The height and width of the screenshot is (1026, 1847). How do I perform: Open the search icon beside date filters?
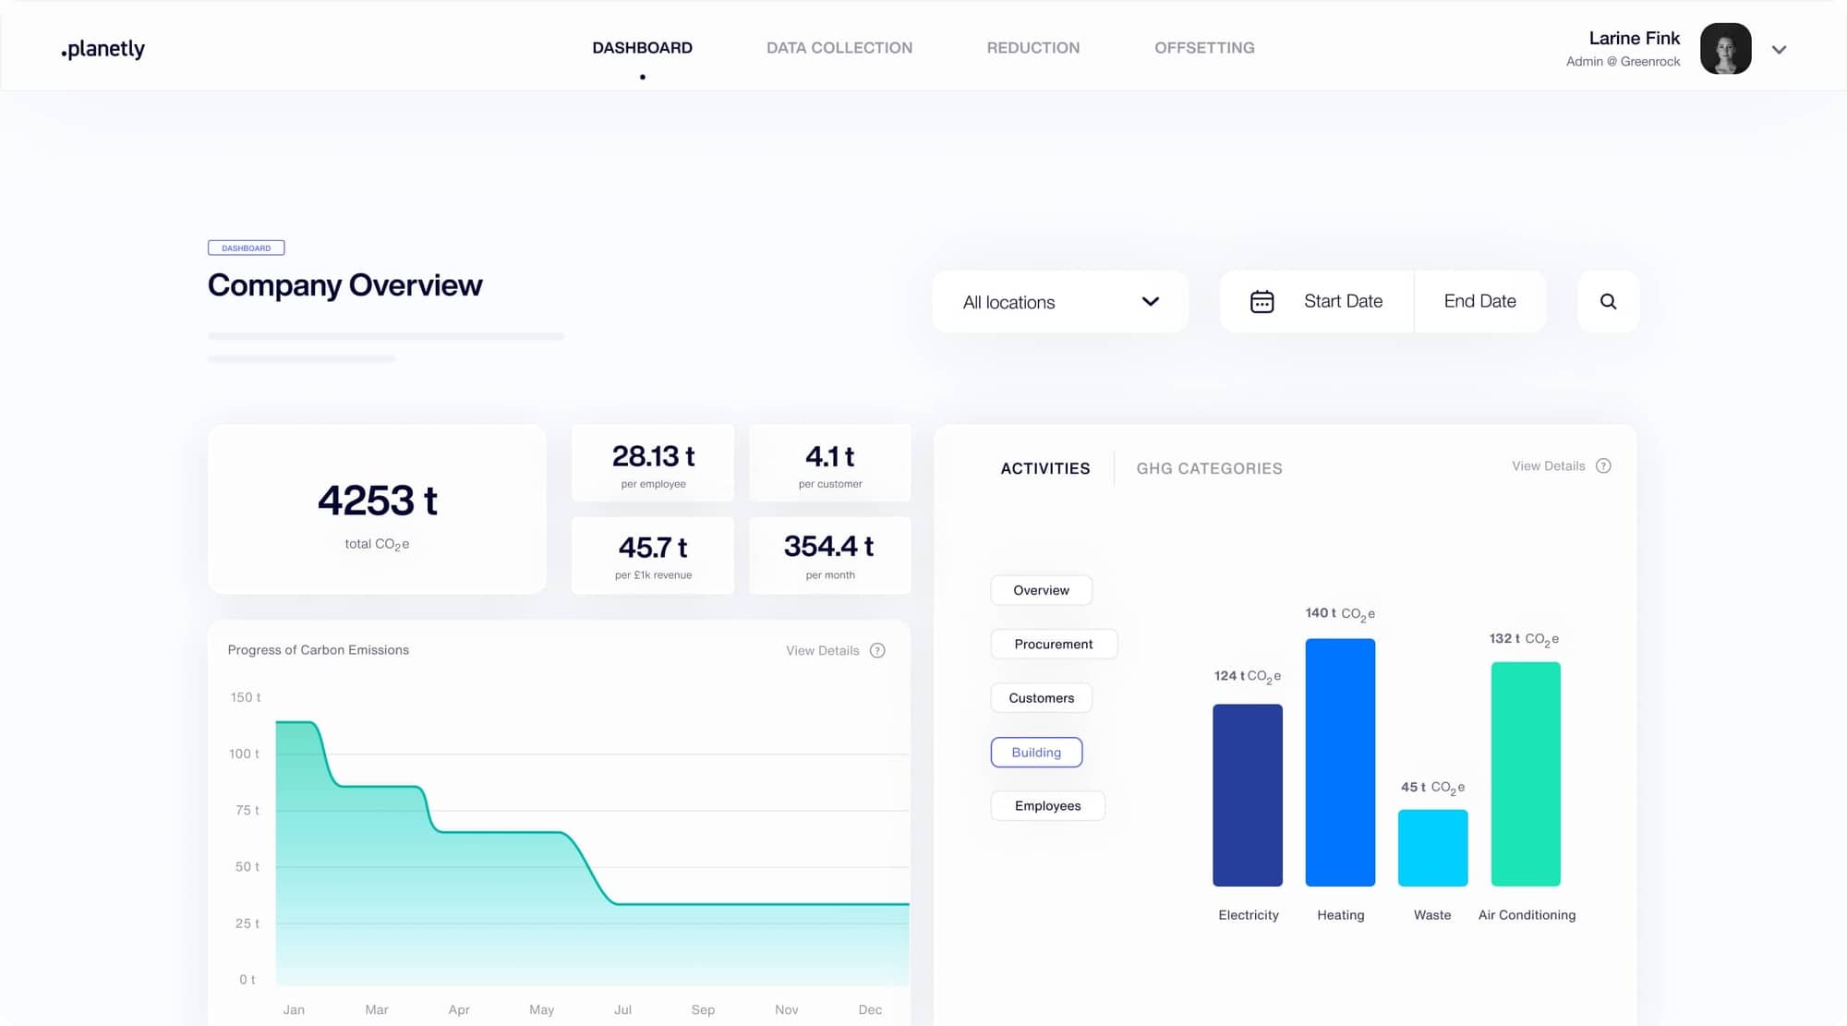1608,301
